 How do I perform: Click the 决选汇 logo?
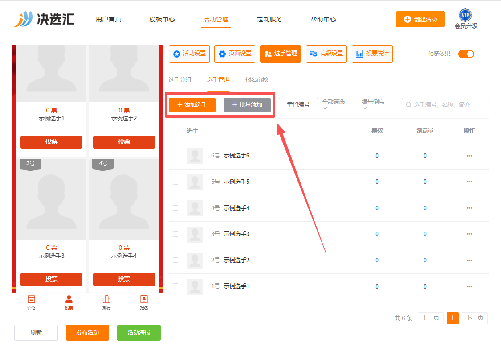[x=44, y=19]
